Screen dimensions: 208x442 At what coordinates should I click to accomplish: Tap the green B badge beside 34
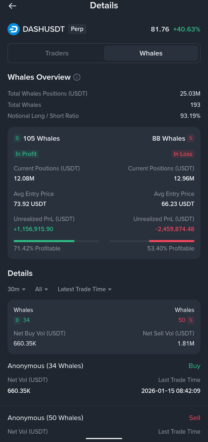pos(17,320)
